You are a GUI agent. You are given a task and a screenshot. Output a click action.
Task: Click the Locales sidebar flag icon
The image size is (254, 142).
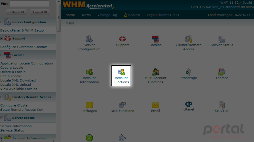click(7, 55)
